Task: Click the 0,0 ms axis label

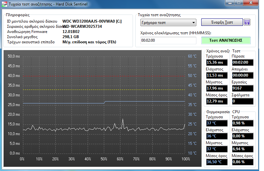Action: tap(15, 153)
